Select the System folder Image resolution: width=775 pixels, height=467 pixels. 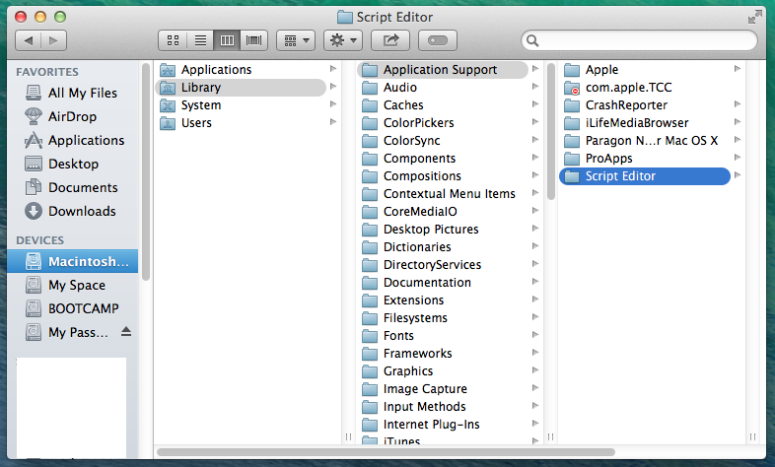pyautogui.click(x=241, y=105)
